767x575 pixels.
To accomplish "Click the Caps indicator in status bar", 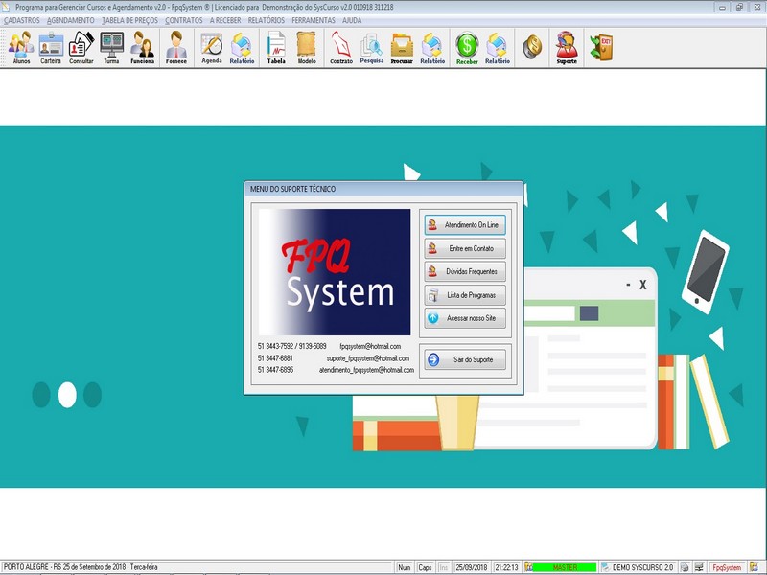I will pyautogui.click(x=425, y=567).
